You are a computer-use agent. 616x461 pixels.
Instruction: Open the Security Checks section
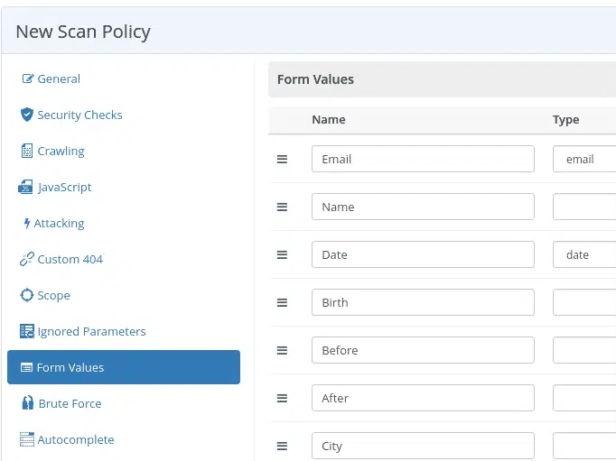click(79, 115)
